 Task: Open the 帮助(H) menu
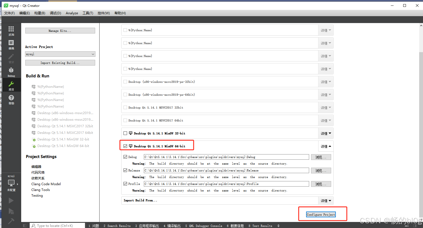click(x=120, y=13)
